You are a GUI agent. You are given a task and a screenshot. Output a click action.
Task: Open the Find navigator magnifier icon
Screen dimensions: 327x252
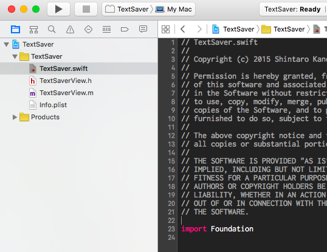coord(52,29)
